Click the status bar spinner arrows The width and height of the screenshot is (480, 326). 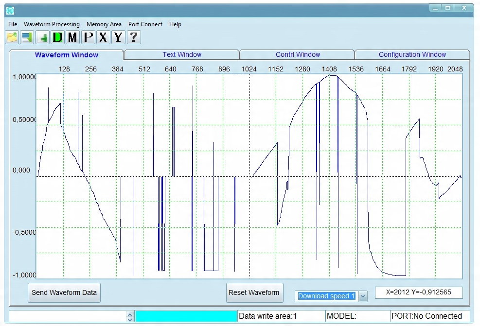click(129, 317)
